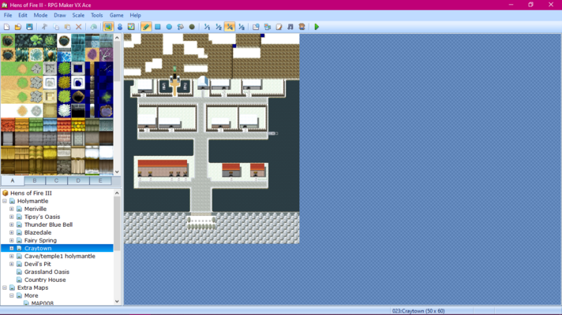Select the Pencil drawing tool

(147, 27)
